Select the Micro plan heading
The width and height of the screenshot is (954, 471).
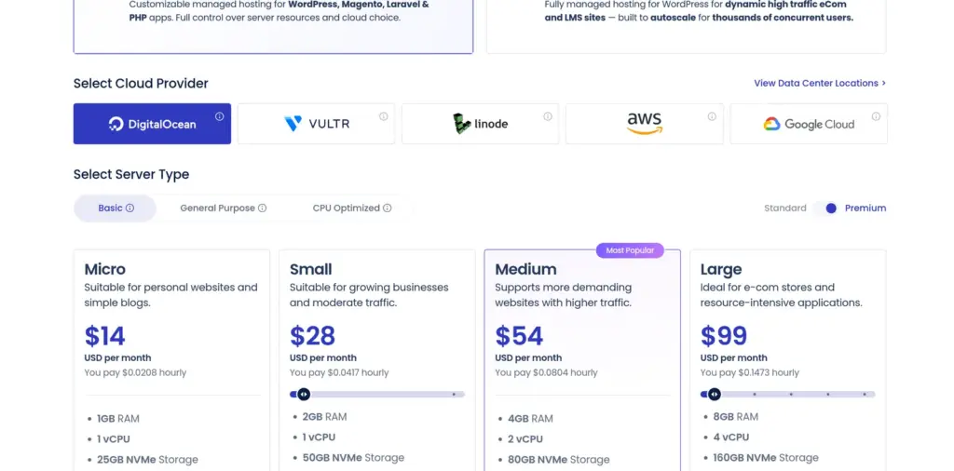tap(105, 269)
